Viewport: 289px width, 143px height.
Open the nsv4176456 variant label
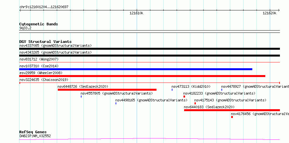[x=260, y=114]
